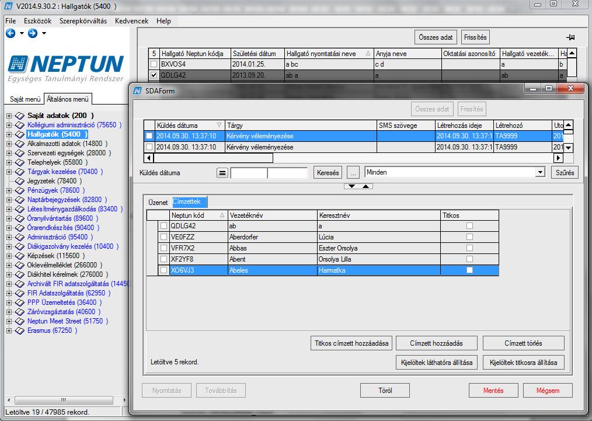Open the Minden filter dropdown
The height and width of the screenshot is (421, 592).
pyautogui.click(x=540, y=173)
